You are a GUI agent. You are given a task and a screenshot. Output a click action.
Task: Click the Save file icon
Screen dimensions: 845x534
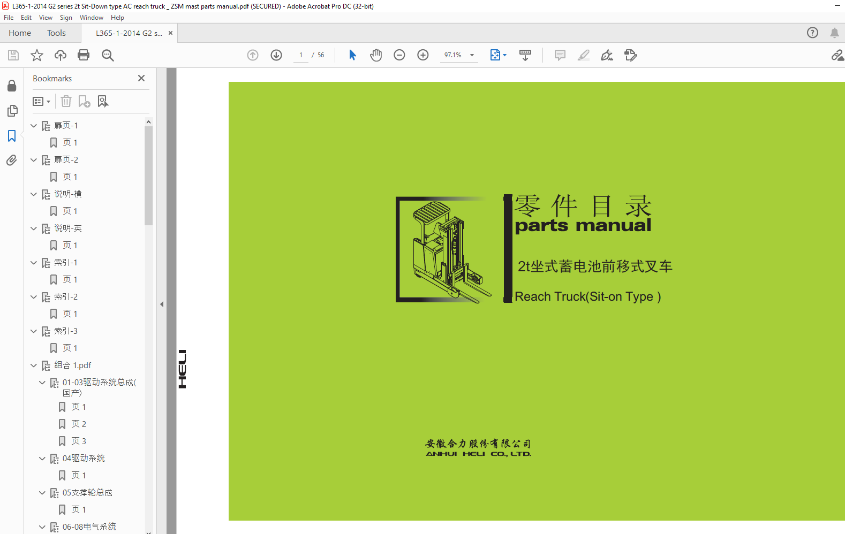pyautogui.click(x=13, y=55)
